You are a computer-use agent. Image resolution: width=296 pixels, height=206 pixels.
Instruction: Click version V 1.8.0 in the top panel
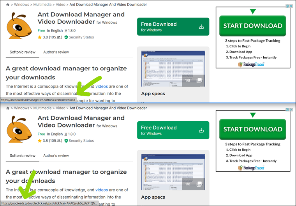pos(70,31)
